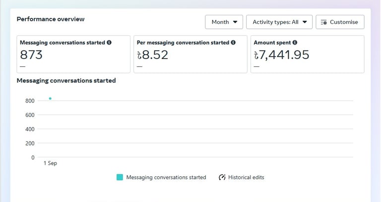
Task: Select the Per messaging conversation started card
Action: click(190, 54)
